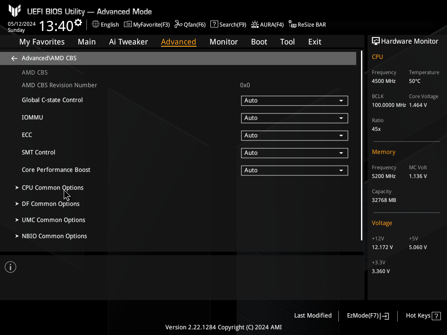Click the Core Performance Boost label
447x335 pixels.
point(56,170)
